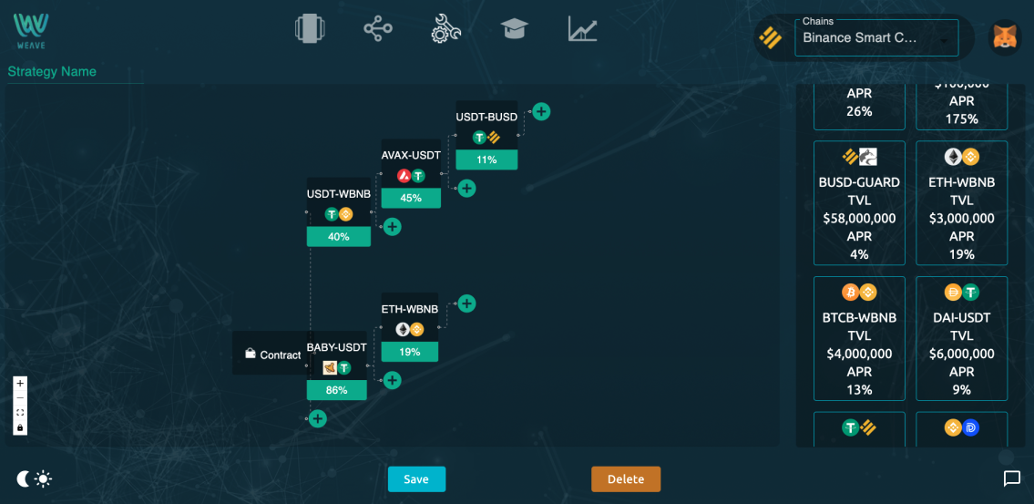Click the Contract wallet node
The width and height of the screenshot is (1034, 504).
point(271,354)
